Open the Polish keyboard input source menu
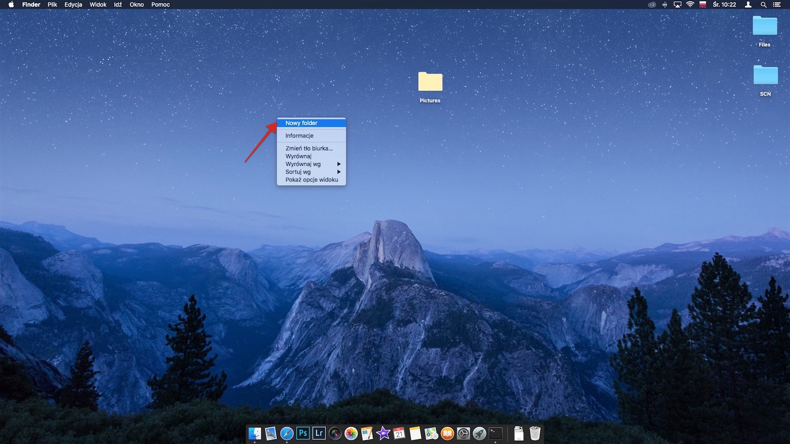Screen dimensions: 790x444 pos(703,5)
